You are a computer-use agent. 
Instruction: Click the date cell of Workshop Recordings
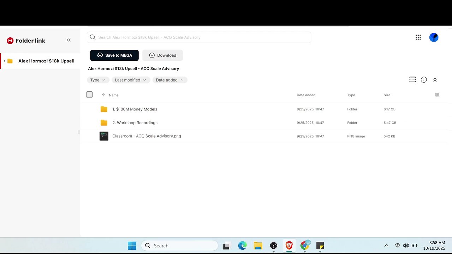(x=310, y=123)
